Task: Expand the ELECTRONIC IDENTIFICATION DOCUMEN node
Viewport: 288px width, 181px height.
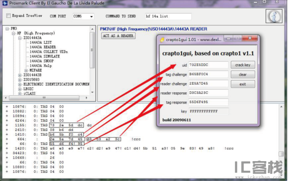Action: pyautogui.click(x=20, y=84)
